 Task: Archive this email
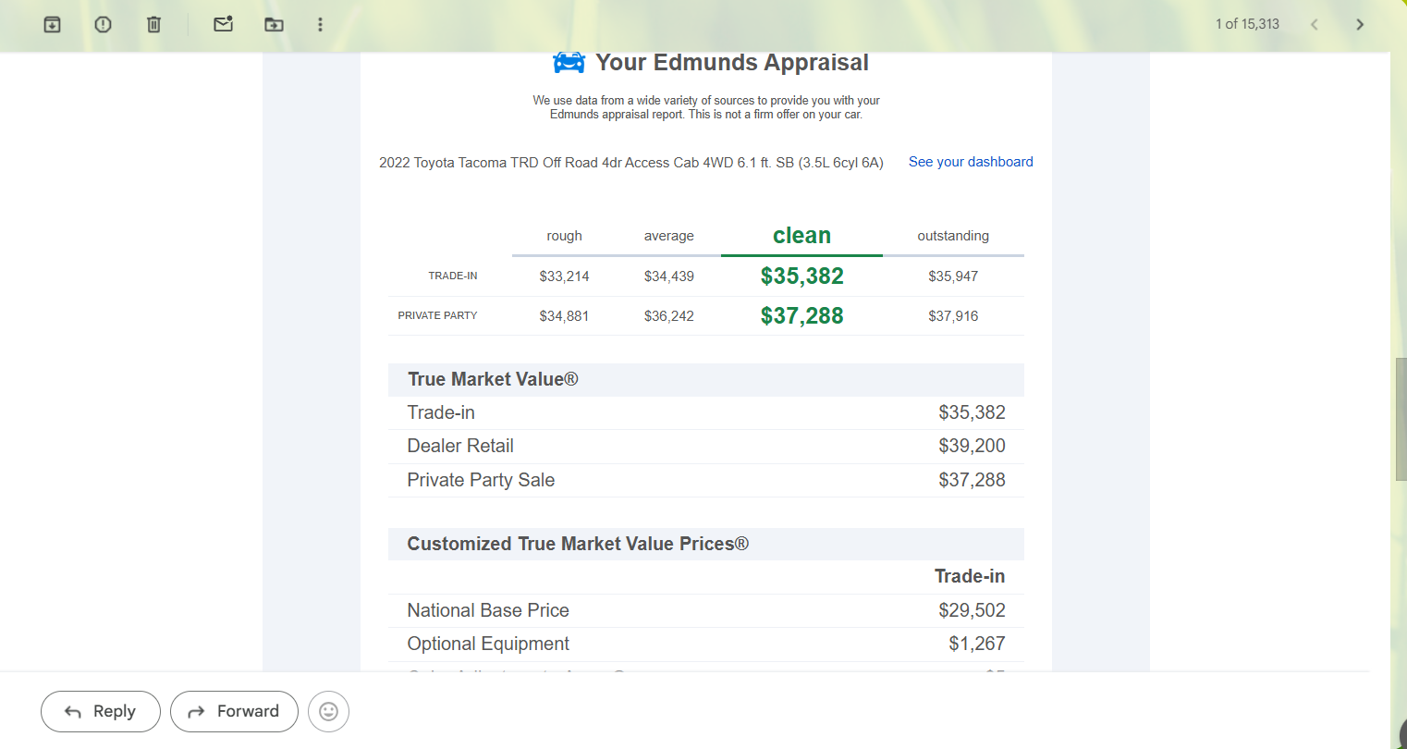53,24
